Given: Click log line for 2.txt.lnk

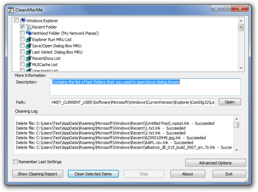Looking at the screenshot, I should (x=100, y=133).
